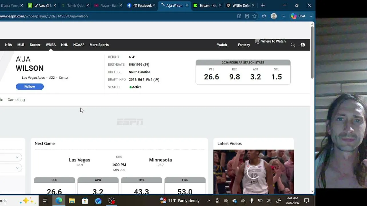Viewport: 367px width, 206px height.
Task: Switch to the Player - Bal tab
Action: pyautogui.click(x=108, y=5)
